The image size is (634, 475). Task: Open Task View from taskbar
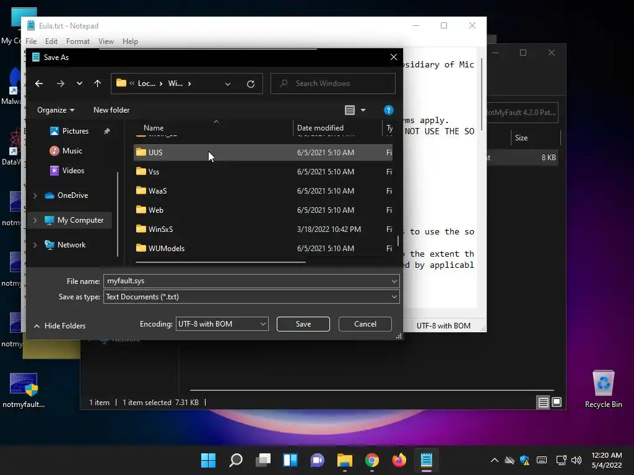(263, 460)
